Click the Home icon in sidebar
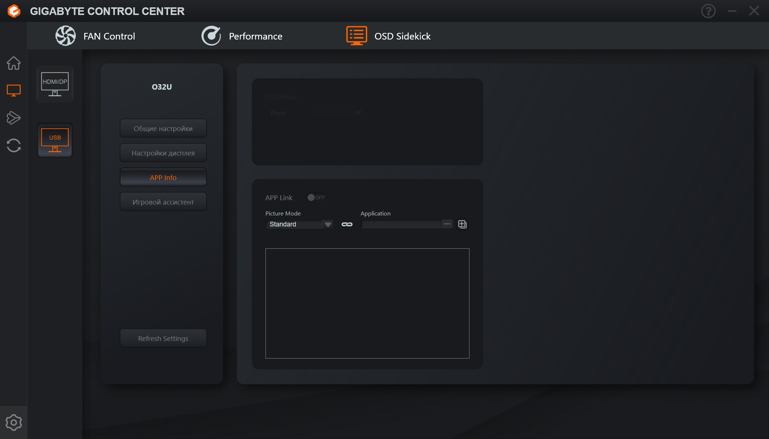 14,63
